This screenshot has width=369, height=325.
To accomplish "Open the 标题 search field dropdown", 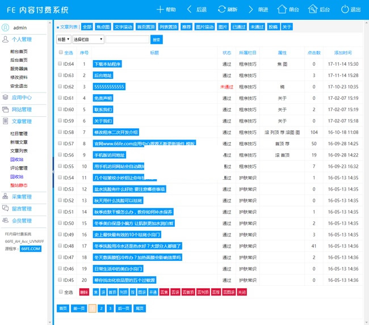I will tap(64, 39).
